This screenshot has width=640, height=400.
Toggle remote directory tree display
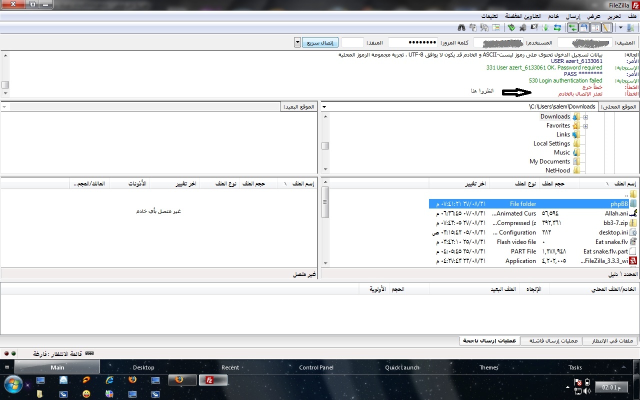point(584,28)
